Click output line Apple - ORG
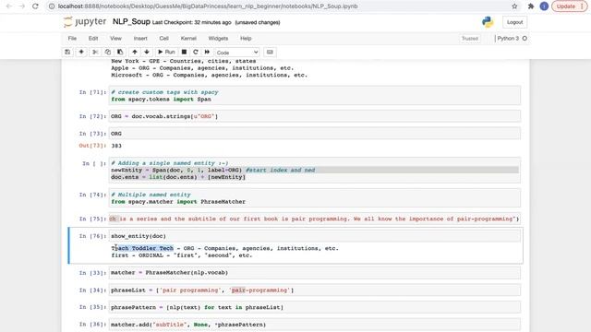Image resolution: width=591 pixels, height=332 pixels. point(202,67)
